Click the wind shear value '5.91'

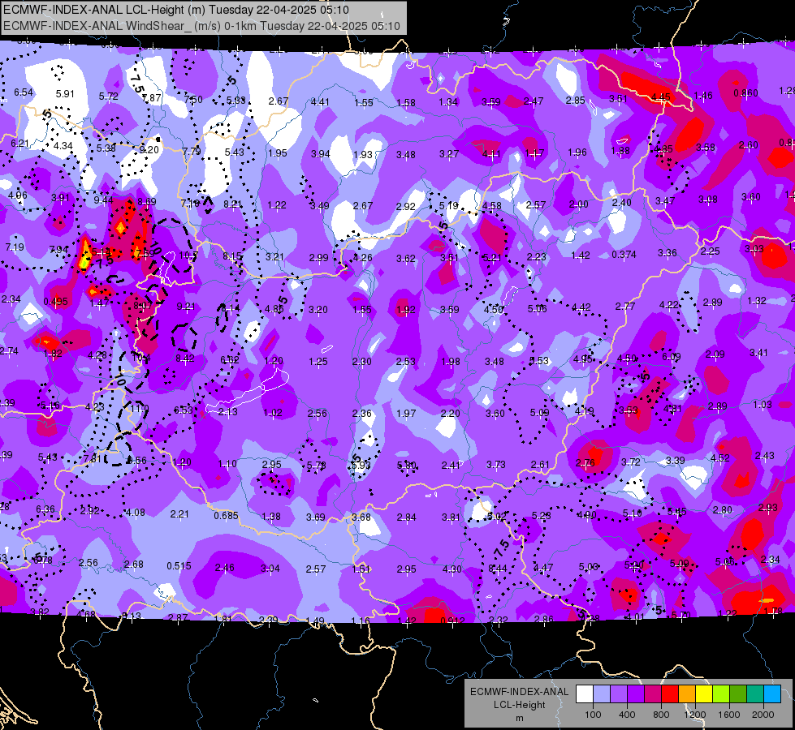65,94
